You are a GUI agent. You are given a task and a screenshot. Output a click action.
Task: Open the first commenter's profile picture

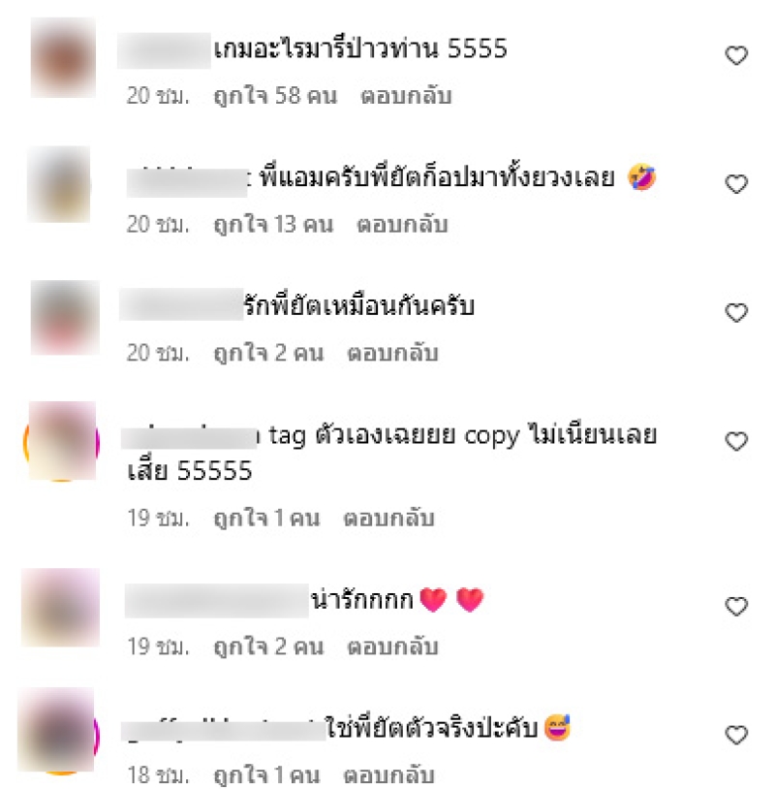tap(63, 57)
